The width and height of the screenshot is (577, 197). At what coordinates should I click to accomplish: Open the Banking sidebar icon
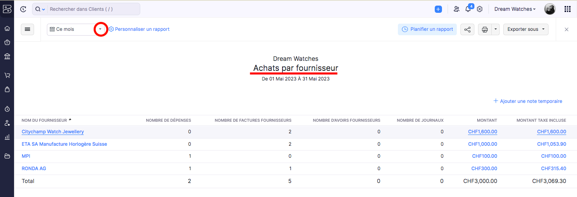(x=7, y=56)
